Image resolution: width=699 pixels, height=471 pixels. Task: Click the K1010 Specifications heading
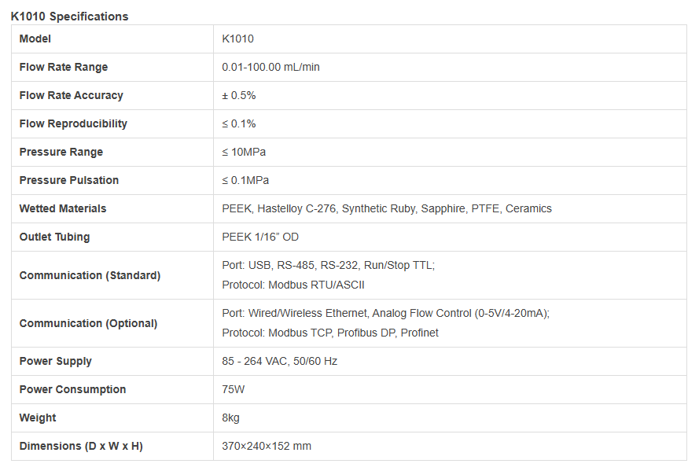(69, 16)
